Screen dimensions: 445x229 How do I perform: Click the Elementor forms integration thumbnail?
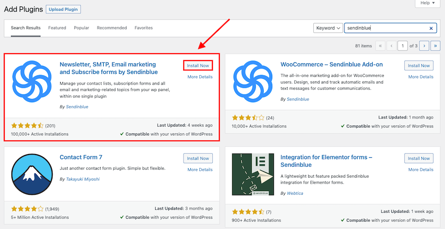click(x=253, y=174)
